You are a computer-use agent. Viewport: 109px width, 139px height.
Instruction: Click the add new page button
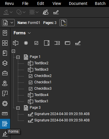coord(63,23)
